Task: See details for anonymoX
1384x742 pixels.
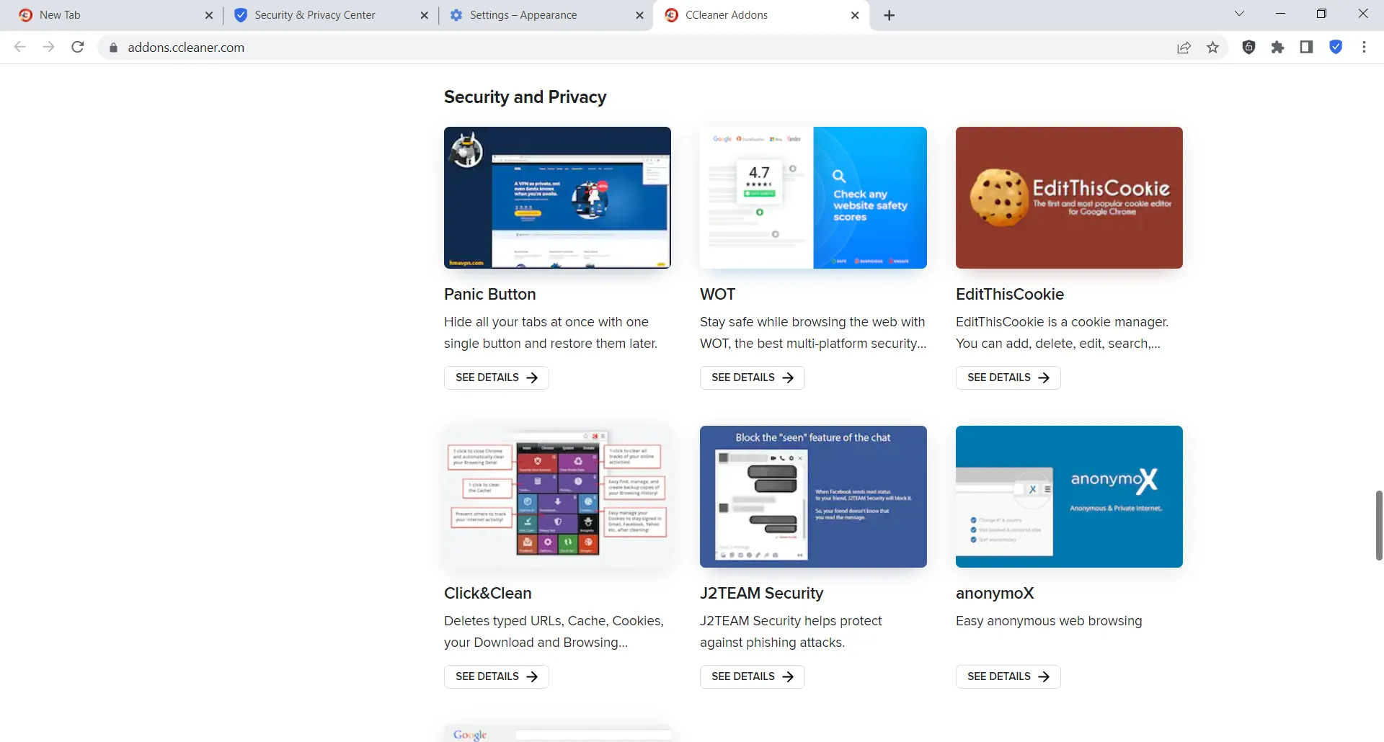Action: pyautogui.click(x=1008, y=676)
